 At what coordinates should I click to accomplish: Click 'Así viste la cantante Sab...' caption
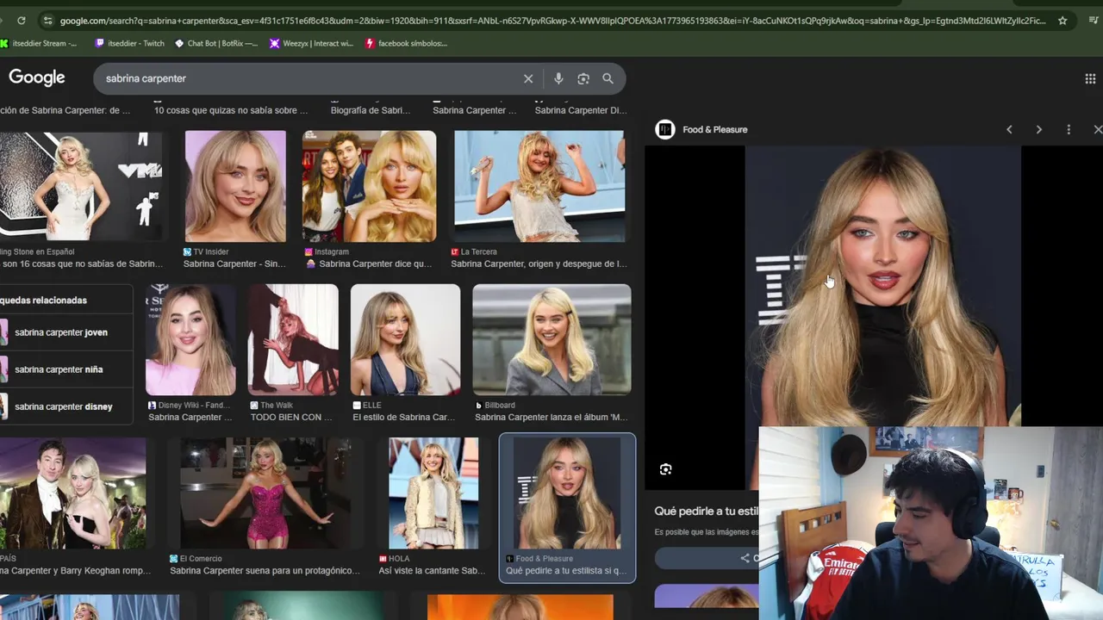pyautogui.click(x=432, y=571)
